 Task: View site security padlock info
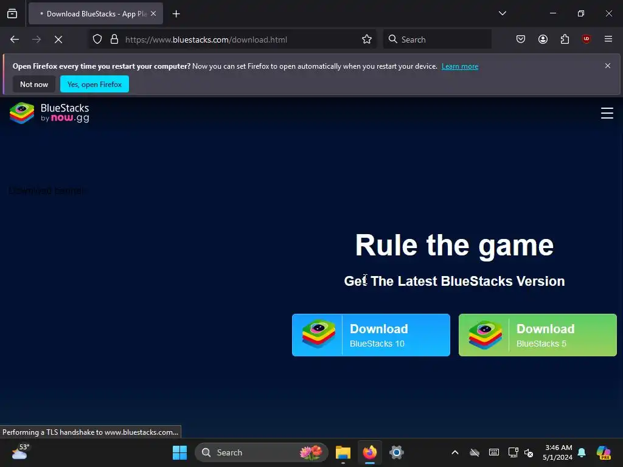114,40
